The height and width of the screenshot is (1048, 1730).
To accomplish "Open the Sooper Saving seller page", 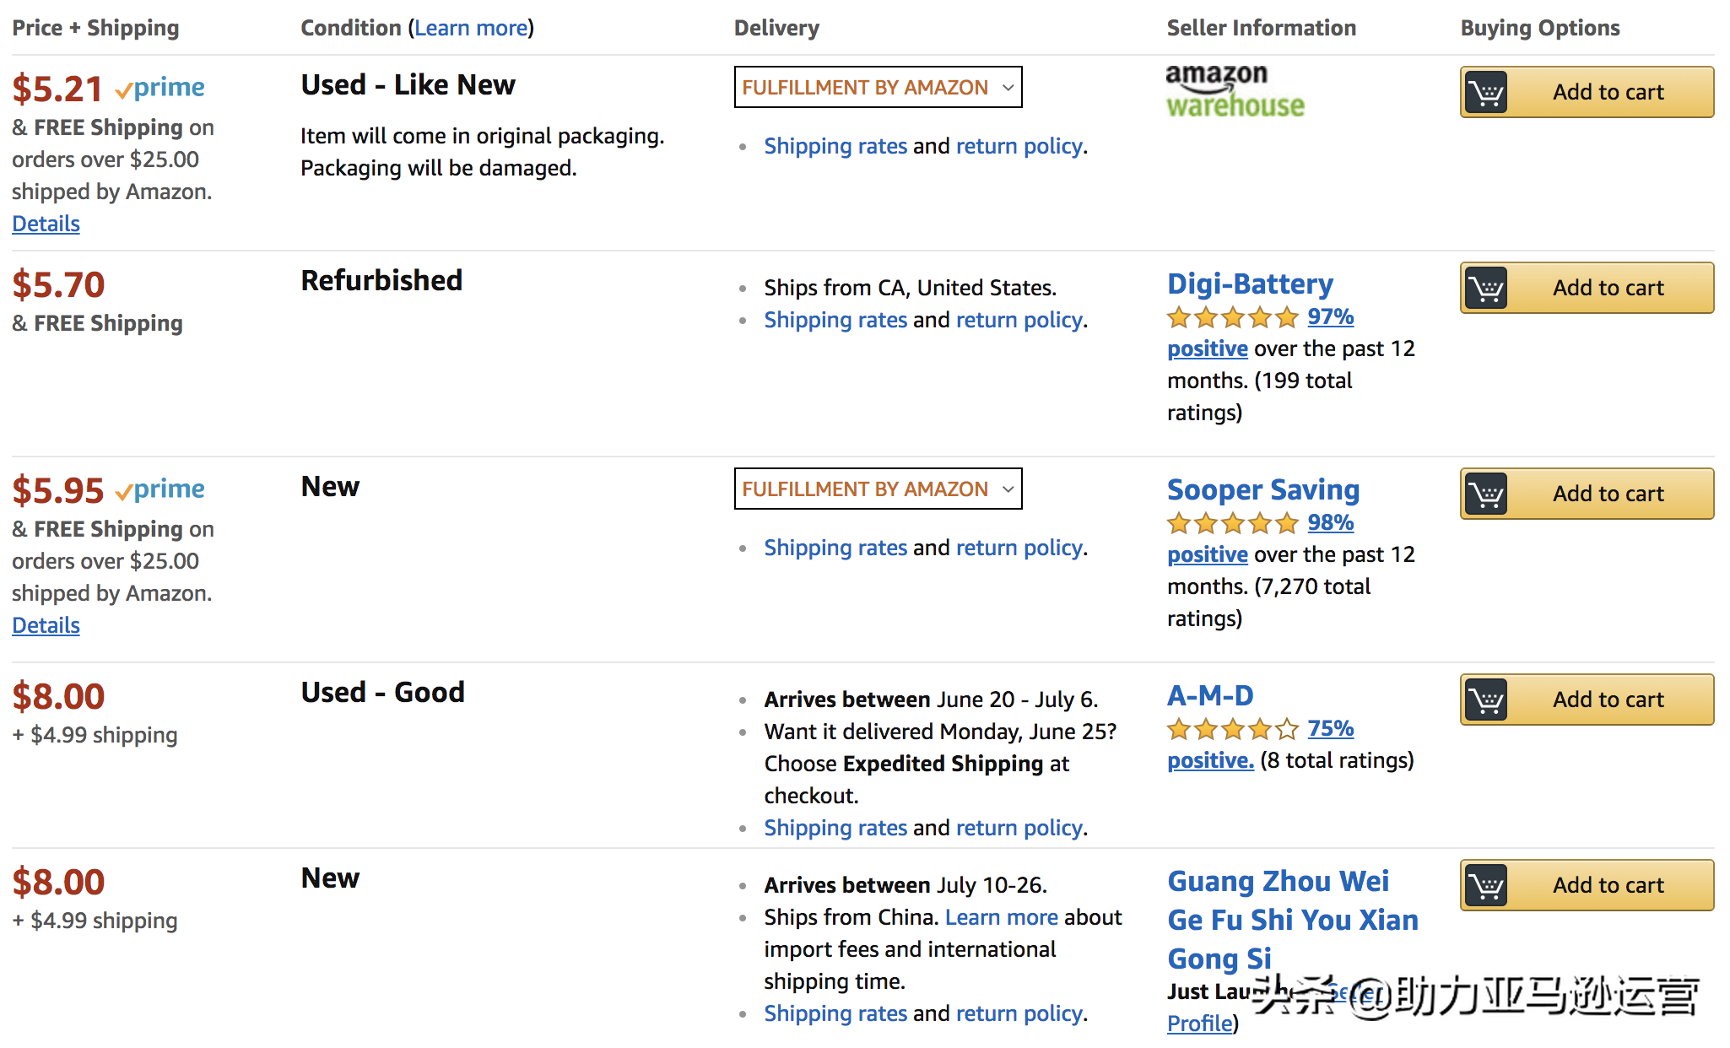I will tap(1262, 489).
